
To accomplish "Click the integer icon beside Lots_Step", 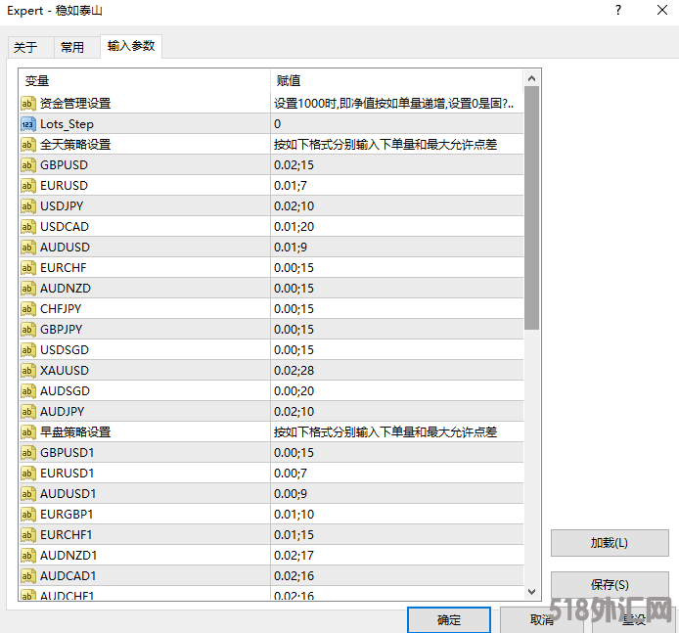I will pyautogui.click(x=28, y=123).
